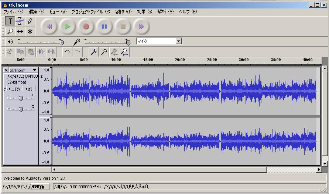Stop playback with the yellow Stop button
The width and height of the screenshot is (329, 194).
(123, 27)
